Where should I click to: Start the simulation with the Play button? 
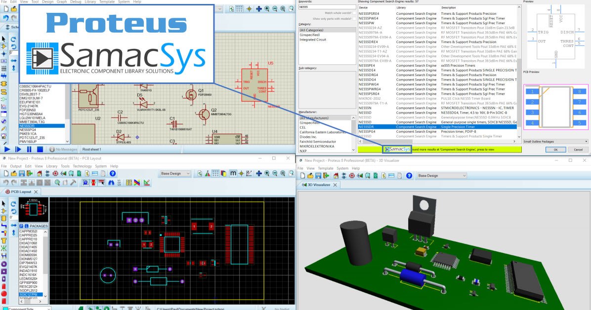point(7,149)
